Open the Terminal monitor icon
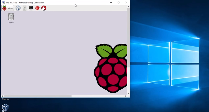Image resolution: width=209 pixels, height=112 pixels. click(x=31, y=8)
